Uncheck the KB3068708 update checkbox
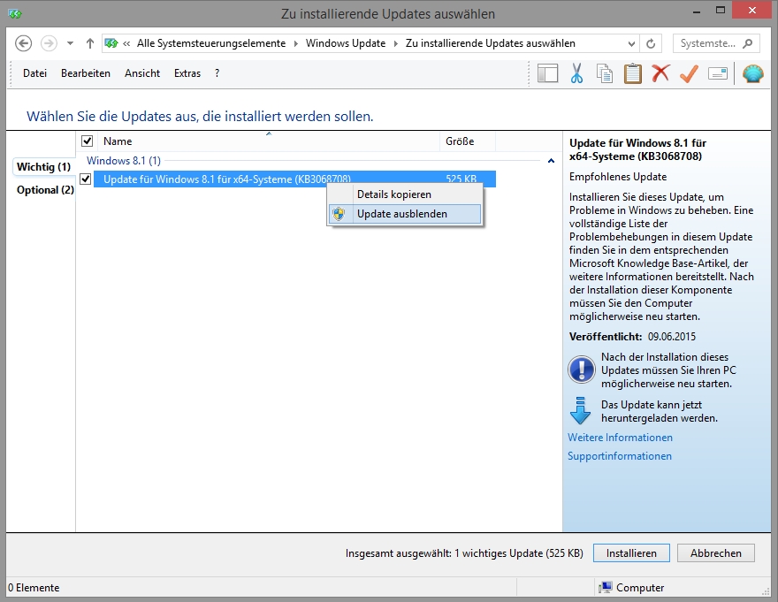This screenshot has width=778, height=602. click(86, 179)
